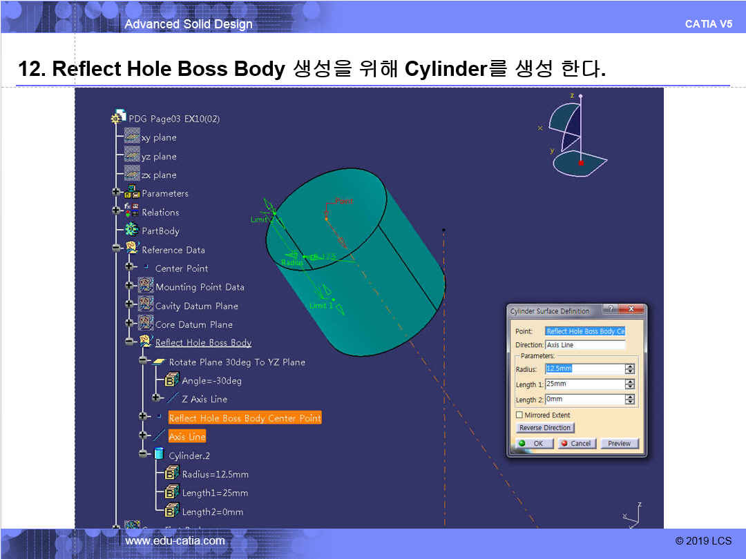Expand the Center Point node
Viewport: 746px width, 559px height.
[x=129, y=268]
